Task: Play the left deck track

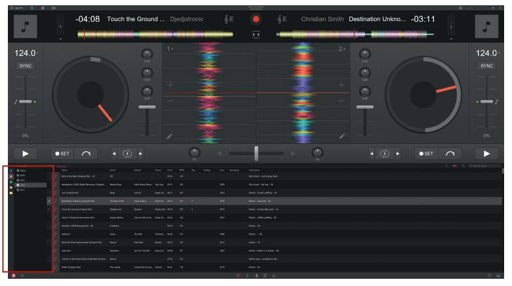Action: tap(24, 154)
